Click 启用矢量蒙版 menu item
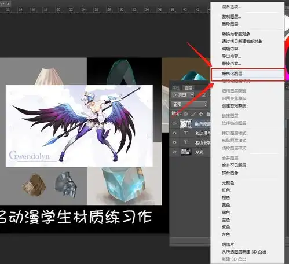 point(234,98)
